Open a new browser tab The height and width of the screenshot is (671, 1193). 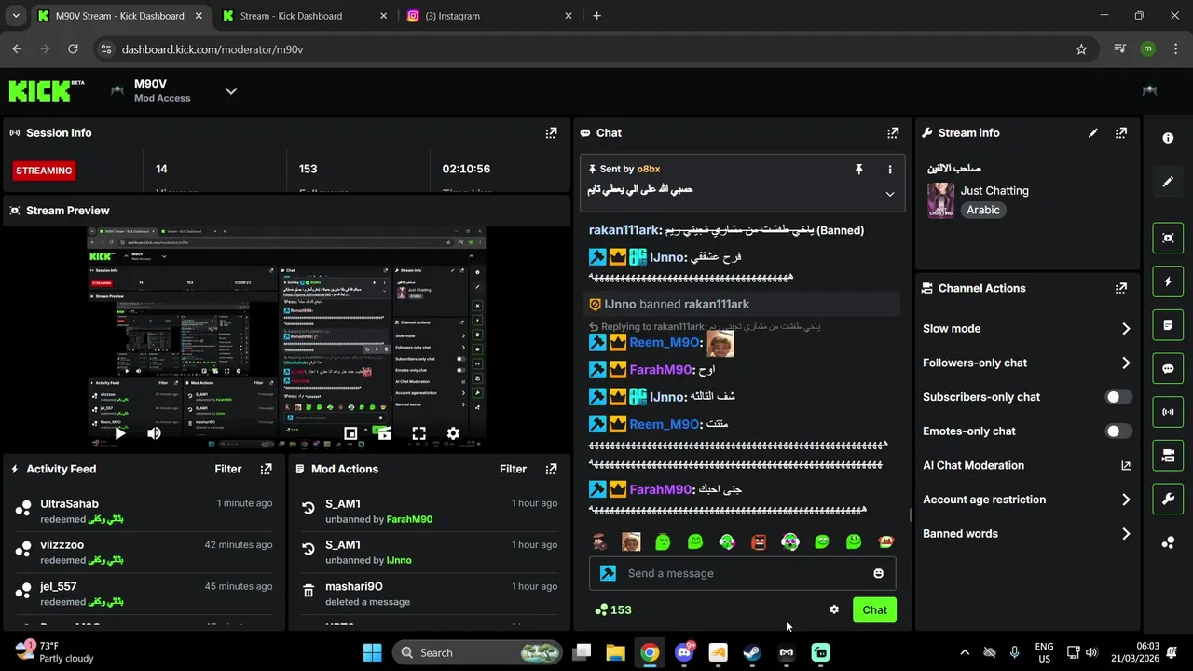pyautogui.click(x=596, y=16)
